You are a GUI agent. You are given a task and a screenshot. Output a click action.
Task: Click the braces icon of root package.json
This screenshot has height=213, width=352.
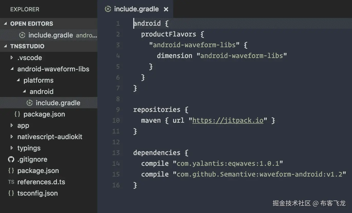point(11,171)
